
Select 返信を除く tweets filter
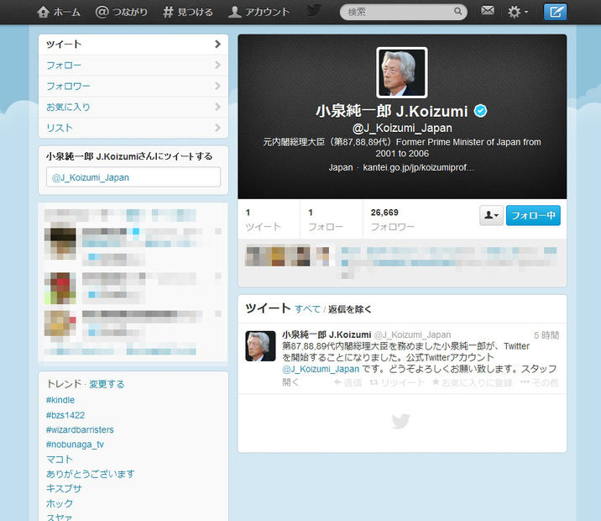(x=350, y=309)
